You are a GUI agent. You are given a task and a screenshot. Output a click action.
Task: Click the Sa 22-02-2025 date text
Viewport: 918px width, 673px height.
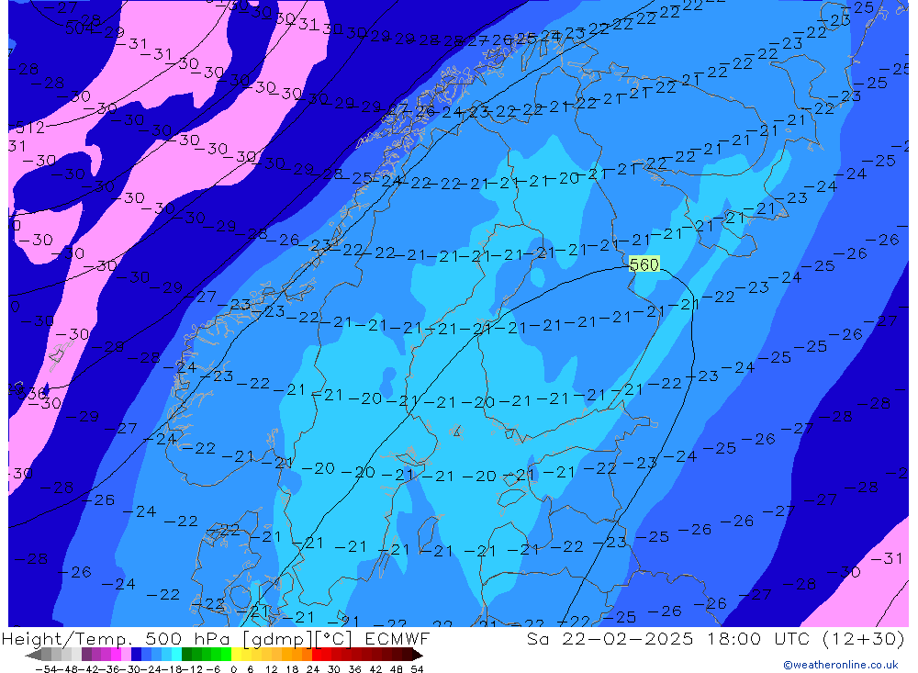(610, 638)
